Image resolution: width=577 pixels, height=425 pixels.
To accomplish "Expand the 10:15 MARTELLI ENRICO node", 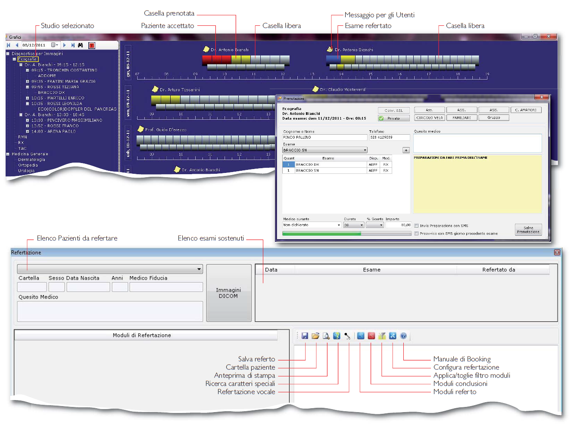I will [x=28, y=98].
